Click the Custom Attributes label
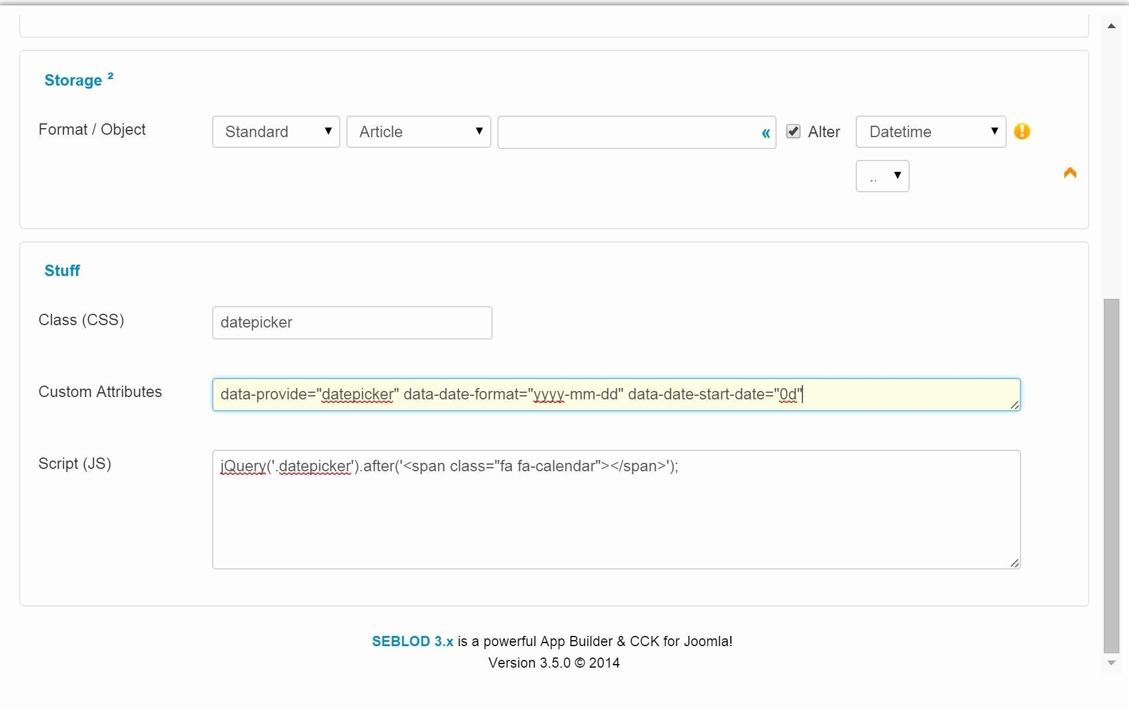Viewport: 1129px width, 709px height. 100,392
